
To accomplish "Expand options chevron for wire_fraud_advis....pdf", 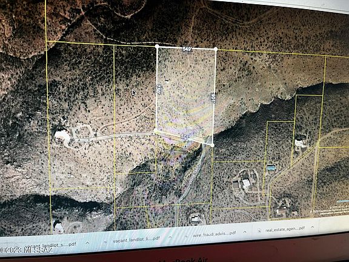I will (245, 232).
